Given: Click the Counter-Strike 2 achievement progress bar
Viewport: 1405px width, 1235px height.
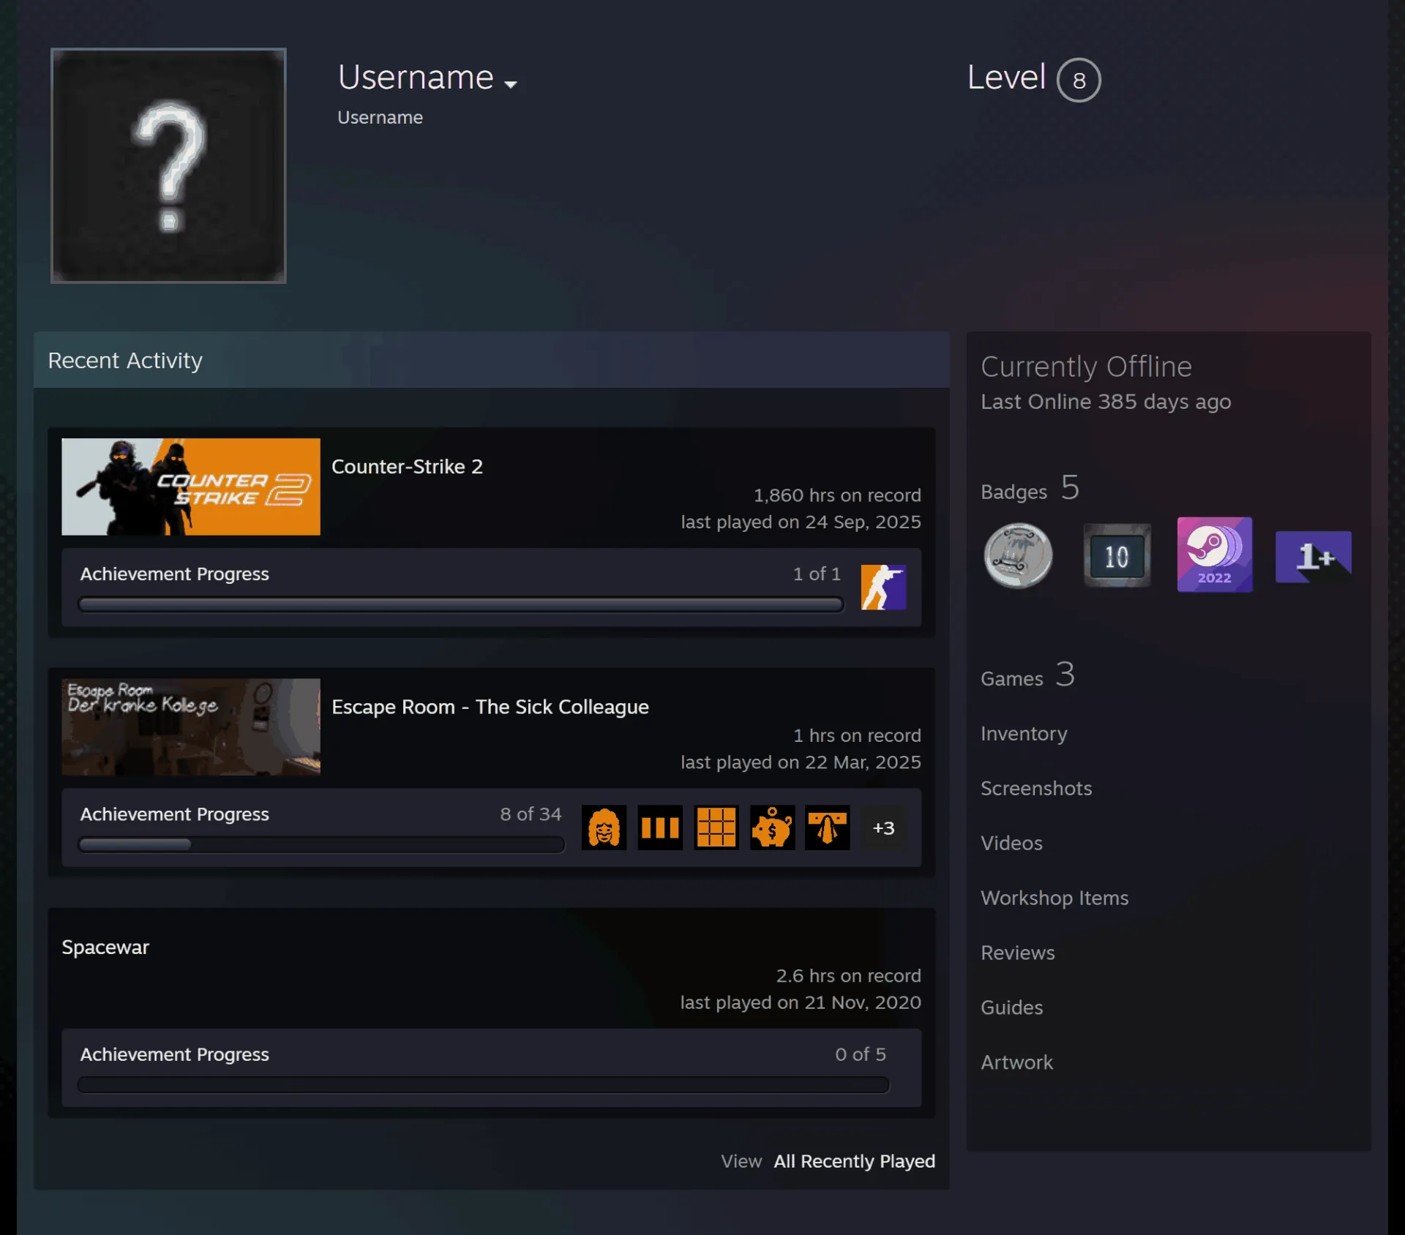Looking at the screenshot, I should (461, 604).
